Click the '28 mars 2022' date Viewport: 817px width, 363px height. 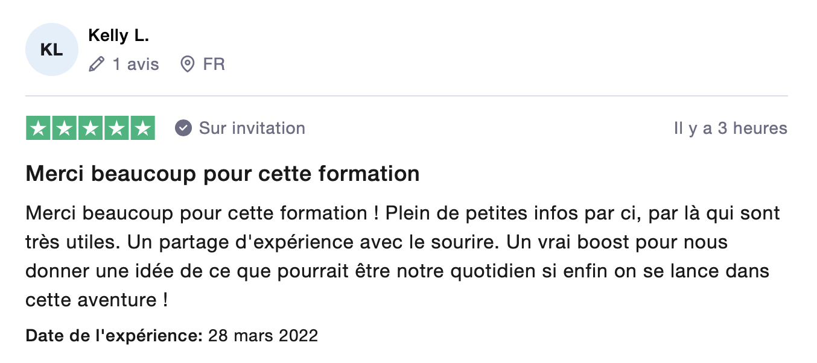point(263,335)
